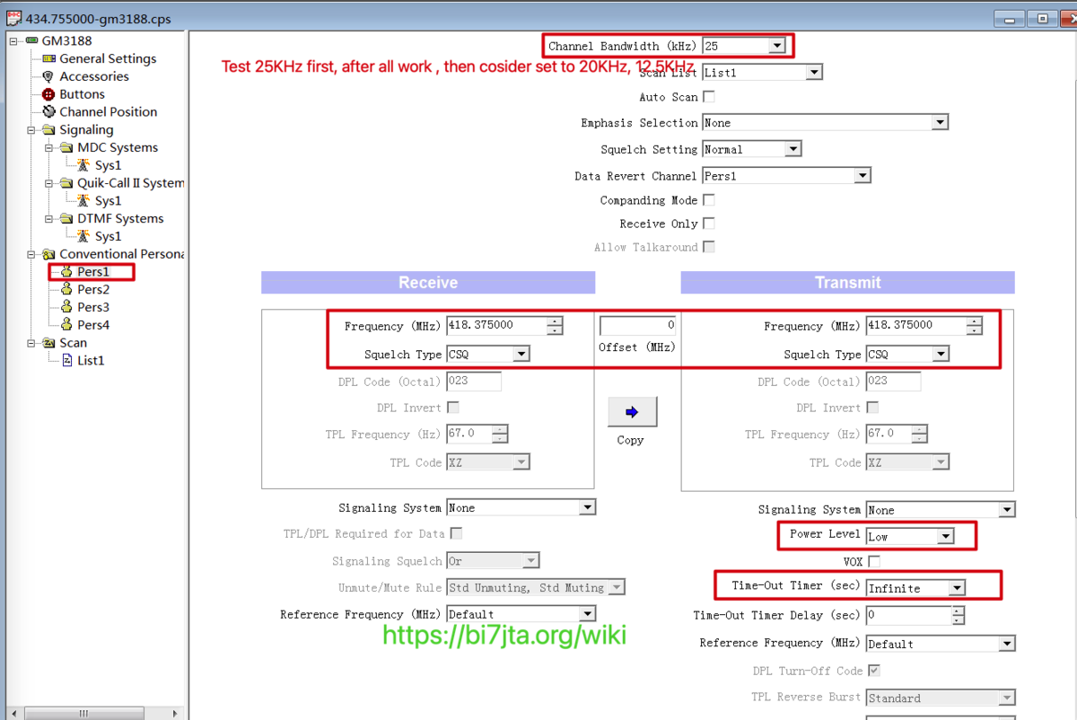Select the Pers2 personality icon
The width and height of the screenshot is (1077, 720).
68,289
